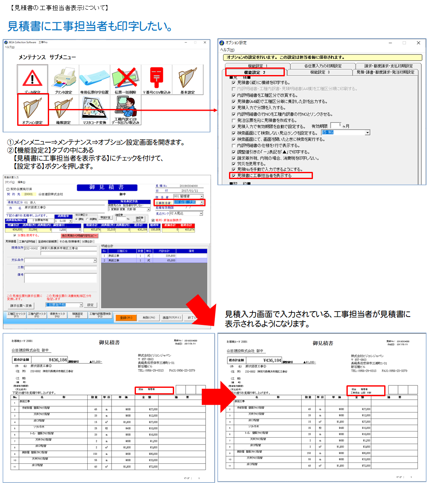
Task: Expand the 工事担当者 dropdown
Action: click(202, 202)
